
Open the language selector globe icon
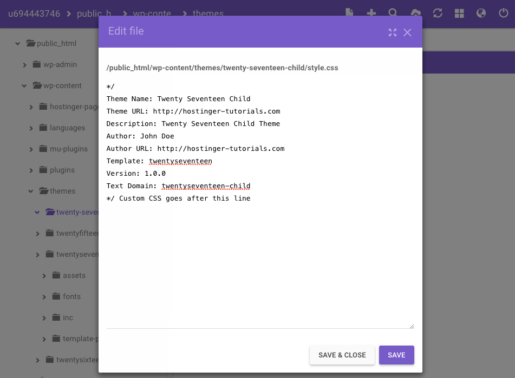click(x=481, y=13)
